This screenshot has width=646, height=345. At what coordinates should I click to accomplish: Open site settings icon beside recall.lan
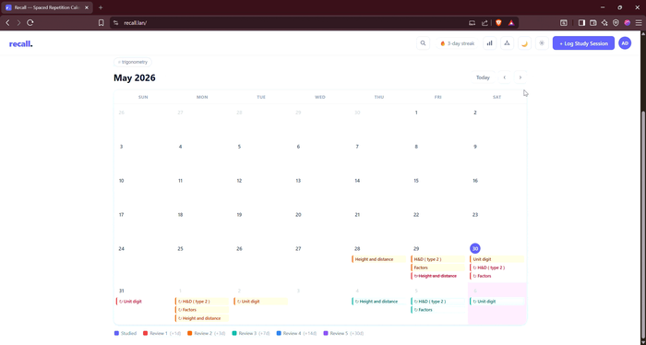click(x=115, y=23)
